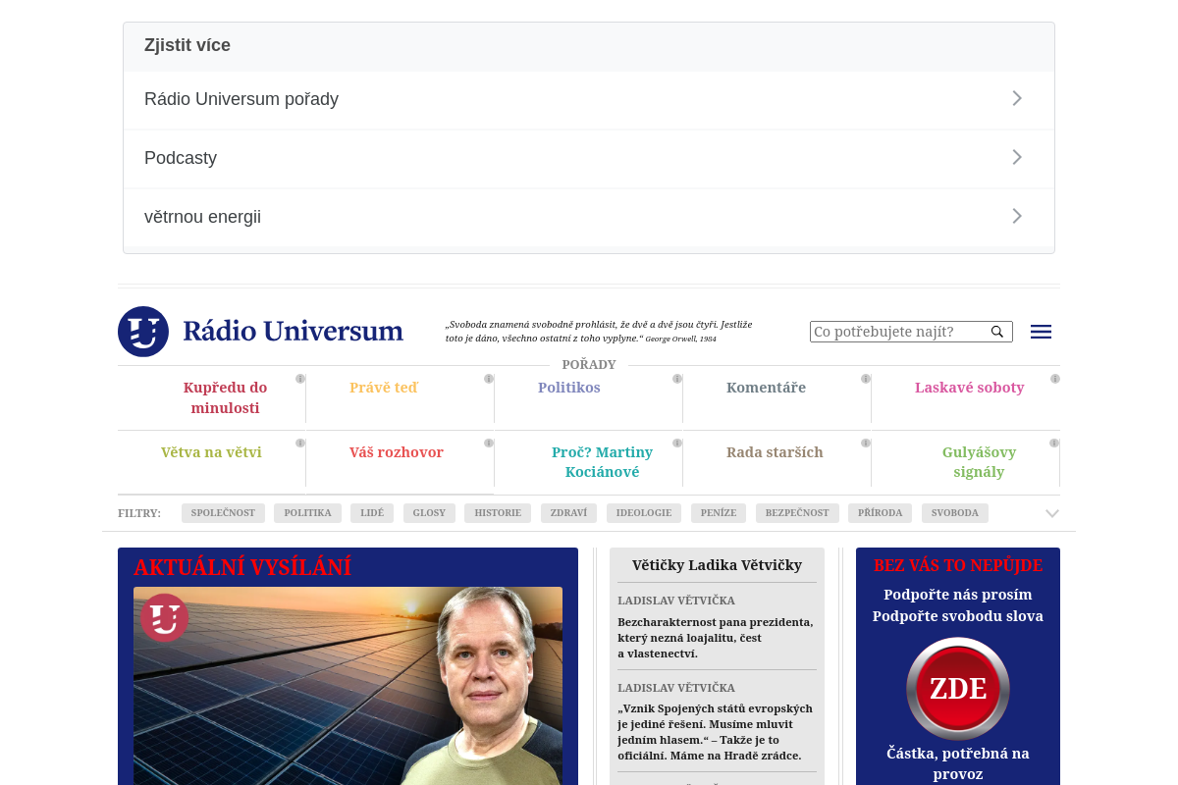Screen dimensions: 1178x785
Task: Expand the Podcasty row chevron
Action: tap(1017, 157)
